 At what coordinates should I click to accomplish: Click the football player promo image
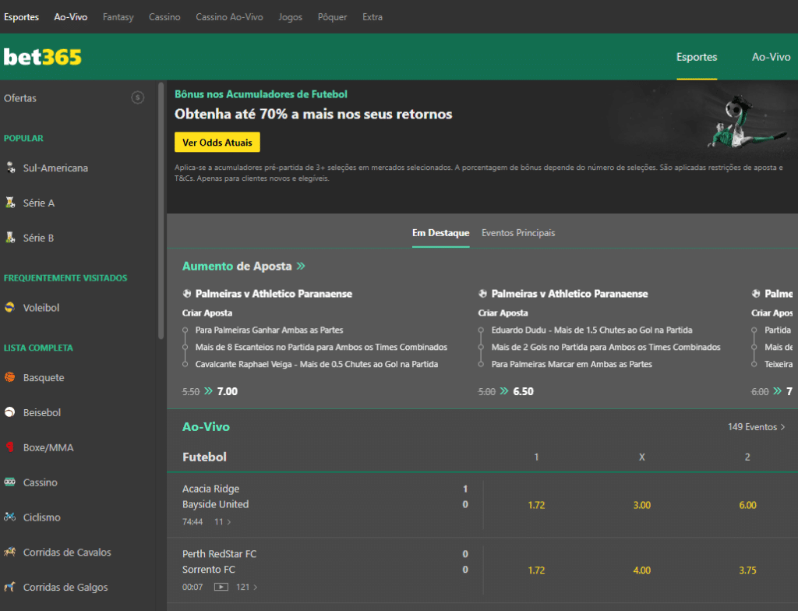coord(746,121)
